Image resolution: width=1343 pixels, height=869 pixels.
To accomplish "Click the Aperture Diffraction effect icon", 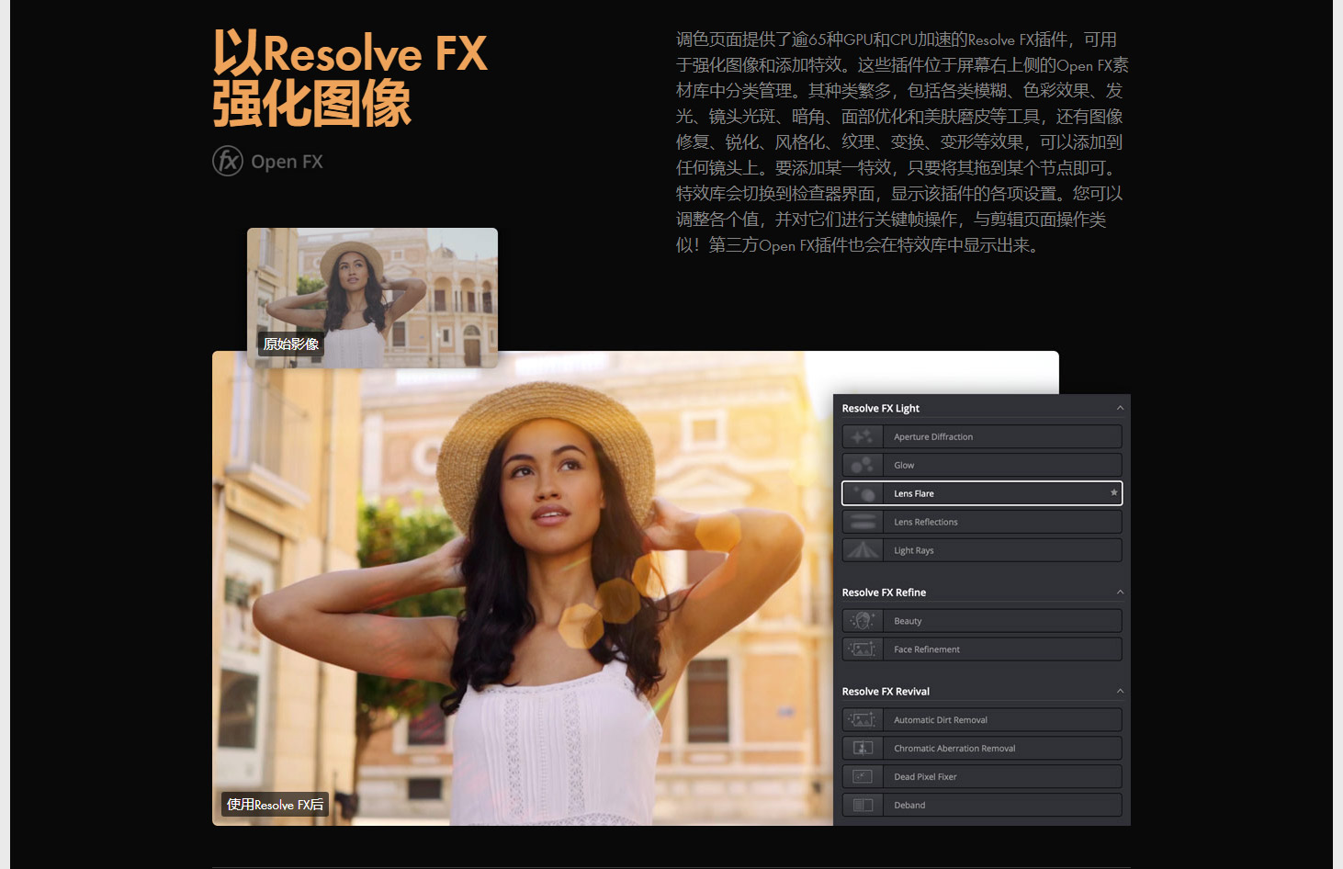I will [x=863, y=436].
